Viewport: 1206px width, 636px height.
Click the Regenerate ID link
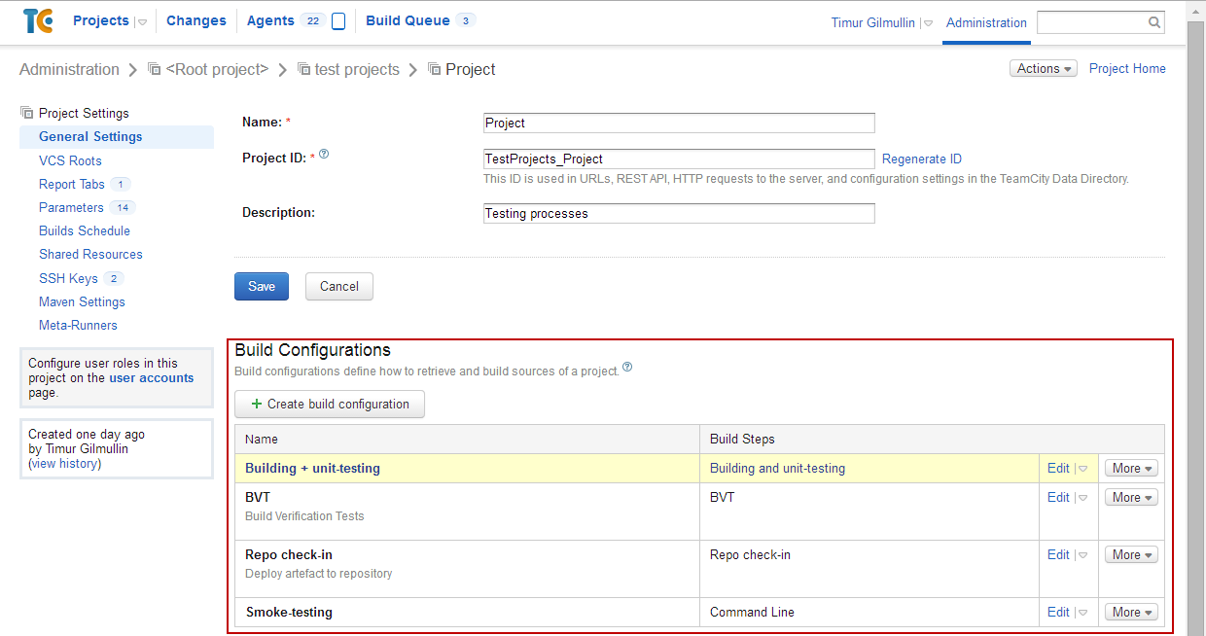click(x=921, y=159)
